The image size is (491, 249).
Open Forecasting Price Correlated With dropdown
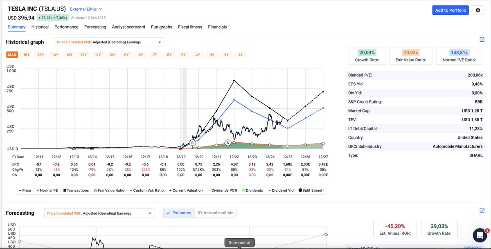tap(99, 213)
